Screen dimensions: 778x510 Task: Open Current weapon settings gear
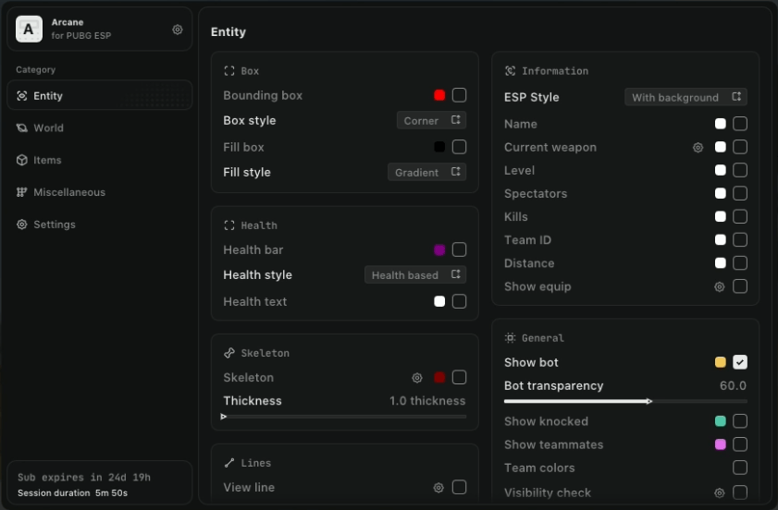click(698, 147)
